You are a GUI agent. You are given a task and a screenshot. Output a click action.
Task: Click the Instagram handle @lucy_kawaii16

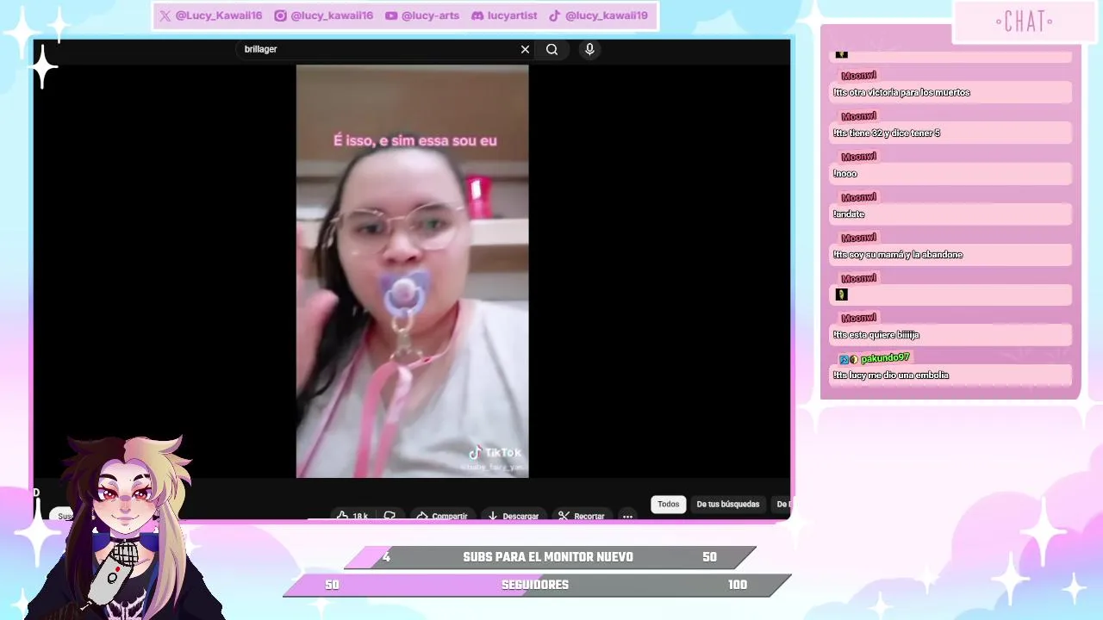coord(332,15)
